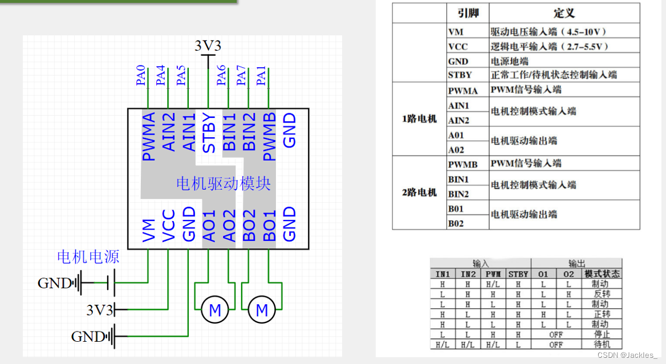This screenshot has width=666, height=364.
Task: Click the bottom ground symbol under 3V3
Action: (112, 337)
